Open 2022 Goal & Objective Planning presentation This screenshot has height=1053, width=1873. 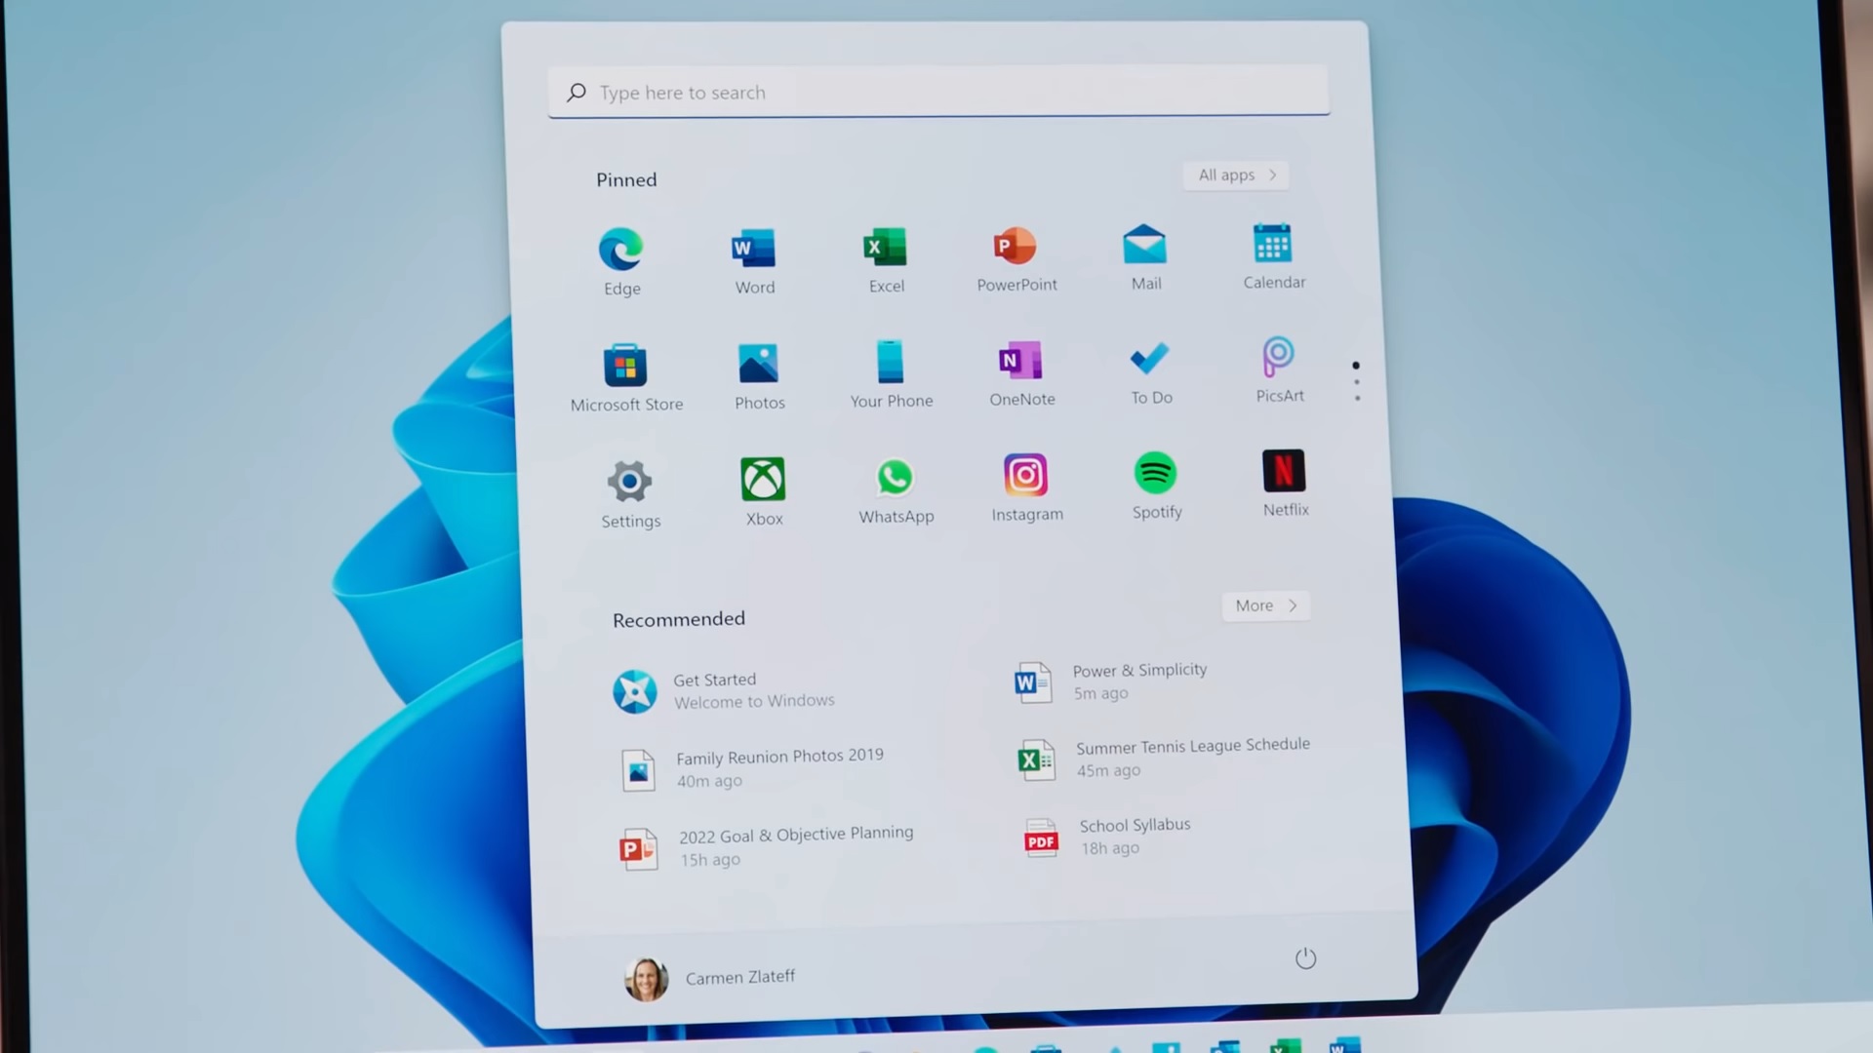[x=766, y=846]
